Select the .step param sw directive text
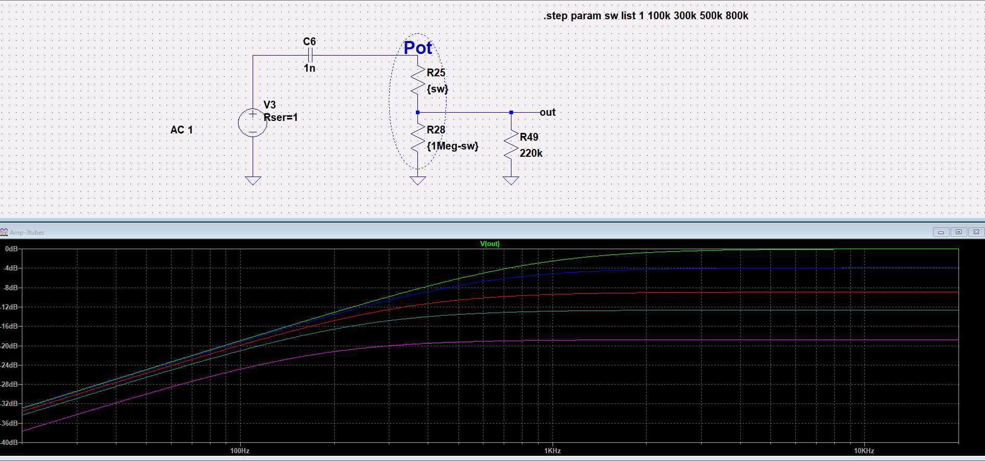985x461 pixels. [x=646, y=16]
